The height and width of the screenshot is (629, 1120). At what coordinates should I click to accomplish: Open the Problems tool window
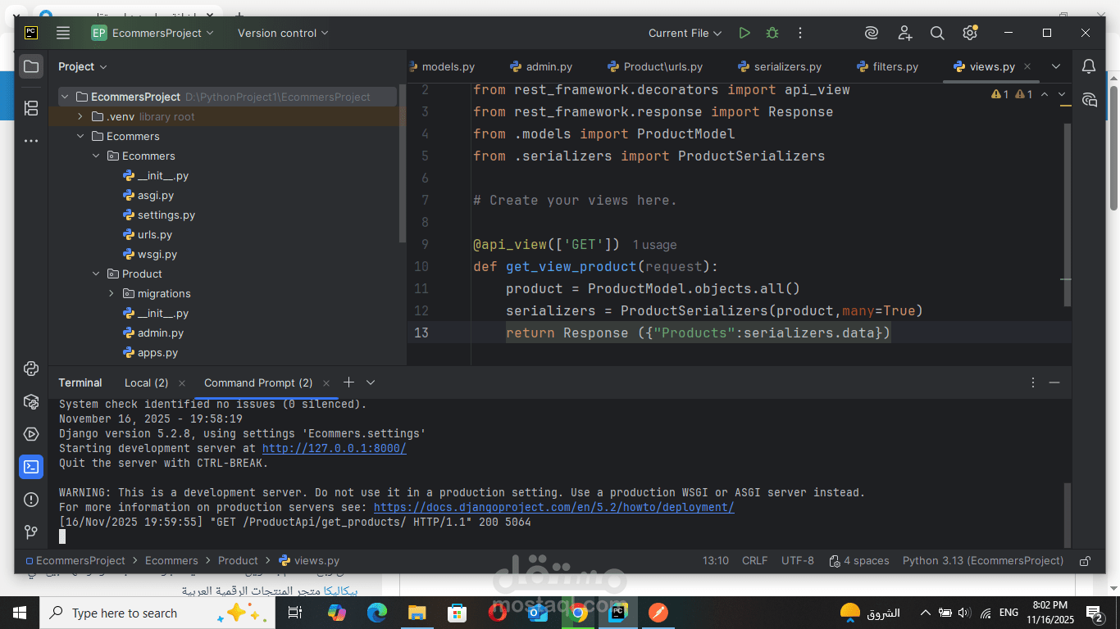click(x=31, y=500)
